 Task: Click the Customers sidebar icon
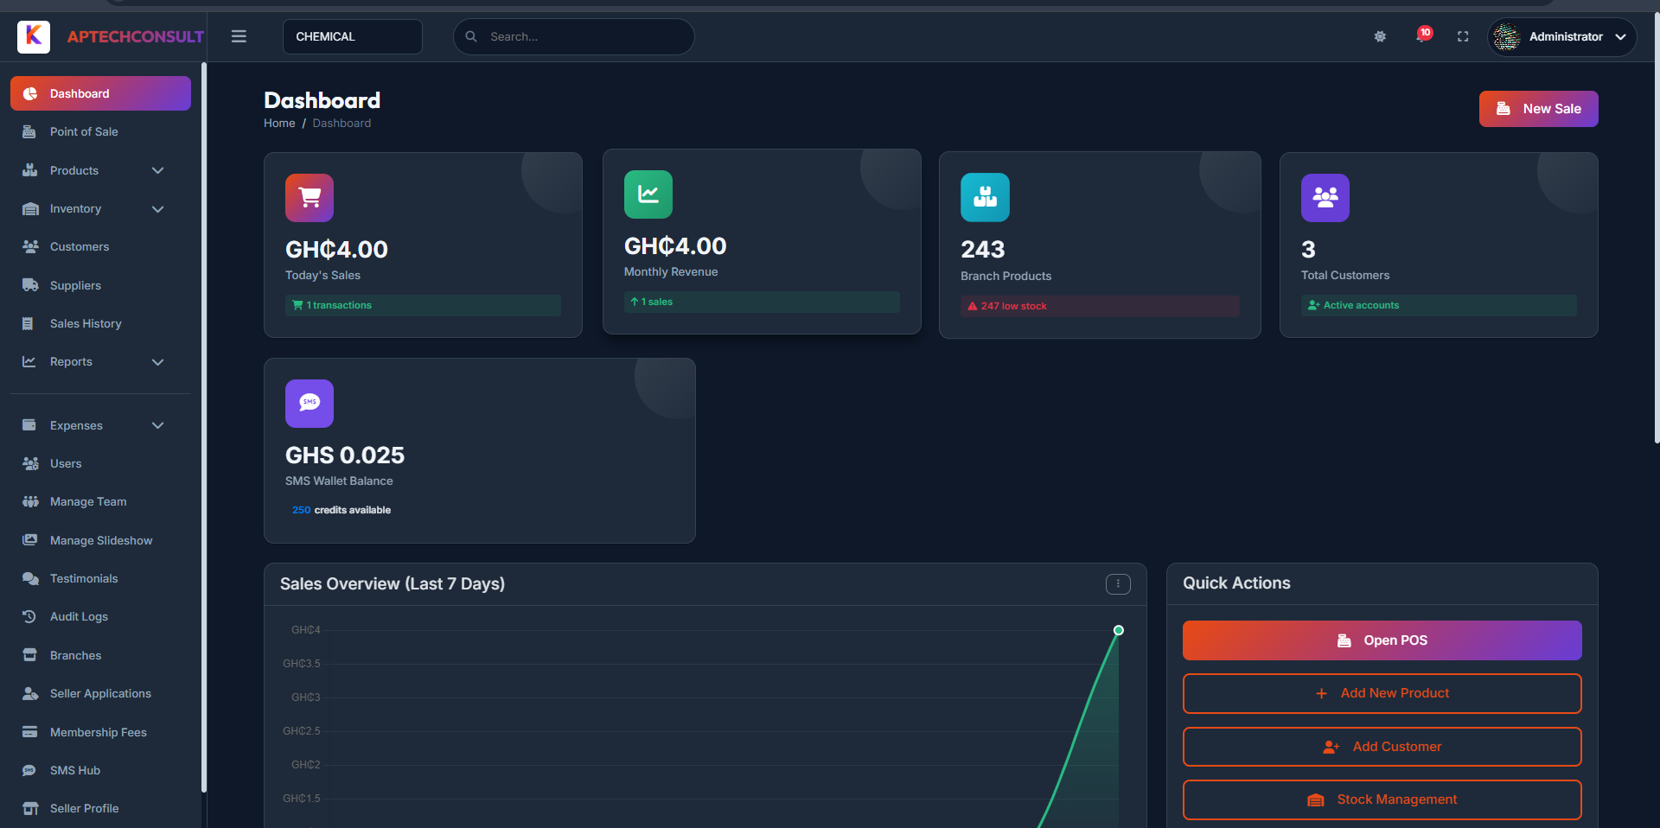point(30,246)
